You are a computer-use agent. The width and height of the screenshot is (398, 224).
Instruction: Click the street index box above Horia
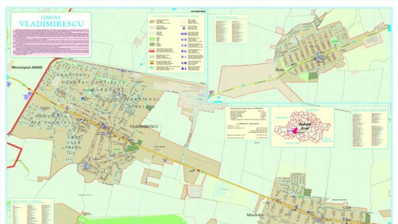pos(231,29)
